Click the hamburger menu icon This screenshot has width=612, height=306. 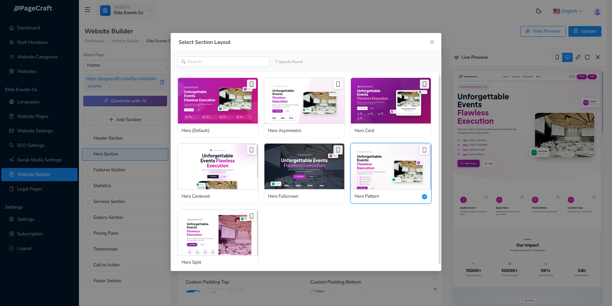point(87,10)
